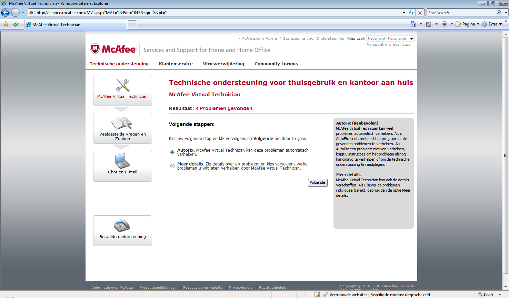Click the Volgende button

coord(318,183)
